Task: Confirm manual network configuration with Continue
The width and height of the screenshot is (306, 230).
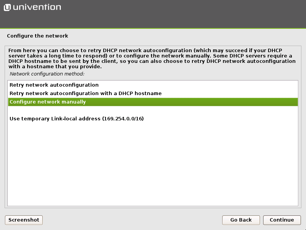Action: pos(282,220)
